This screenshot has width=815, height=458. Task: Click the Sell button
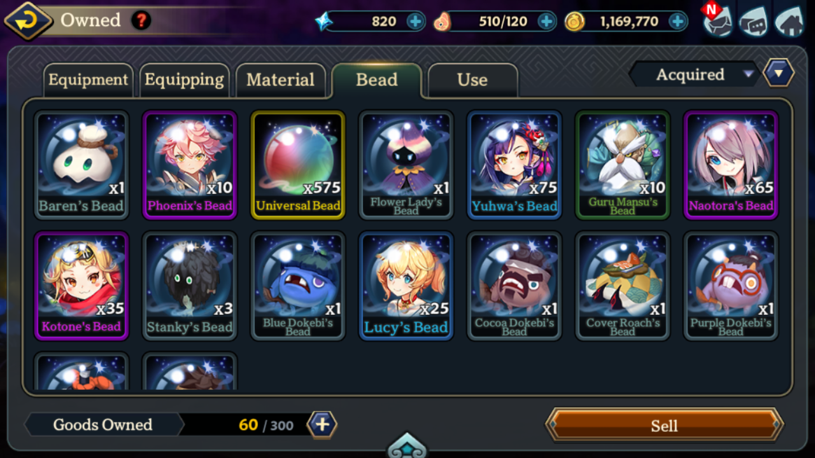[x=664, y=425]
